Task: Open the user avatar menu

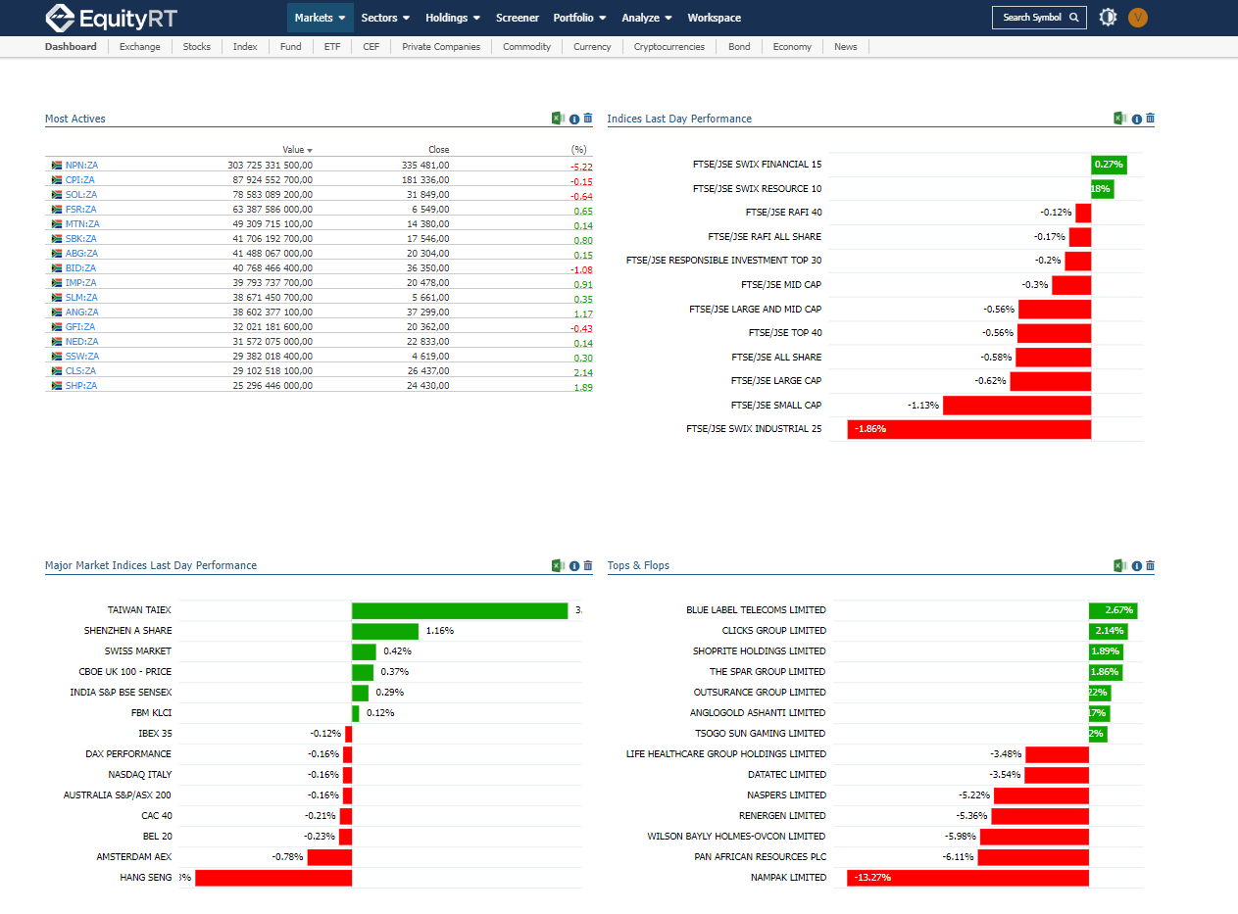Action: tap(1138, 17)
